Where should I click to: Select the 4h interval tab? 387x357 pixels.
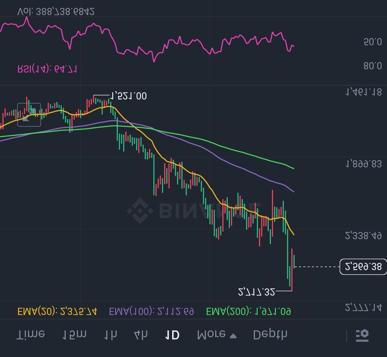click(141, 334)
